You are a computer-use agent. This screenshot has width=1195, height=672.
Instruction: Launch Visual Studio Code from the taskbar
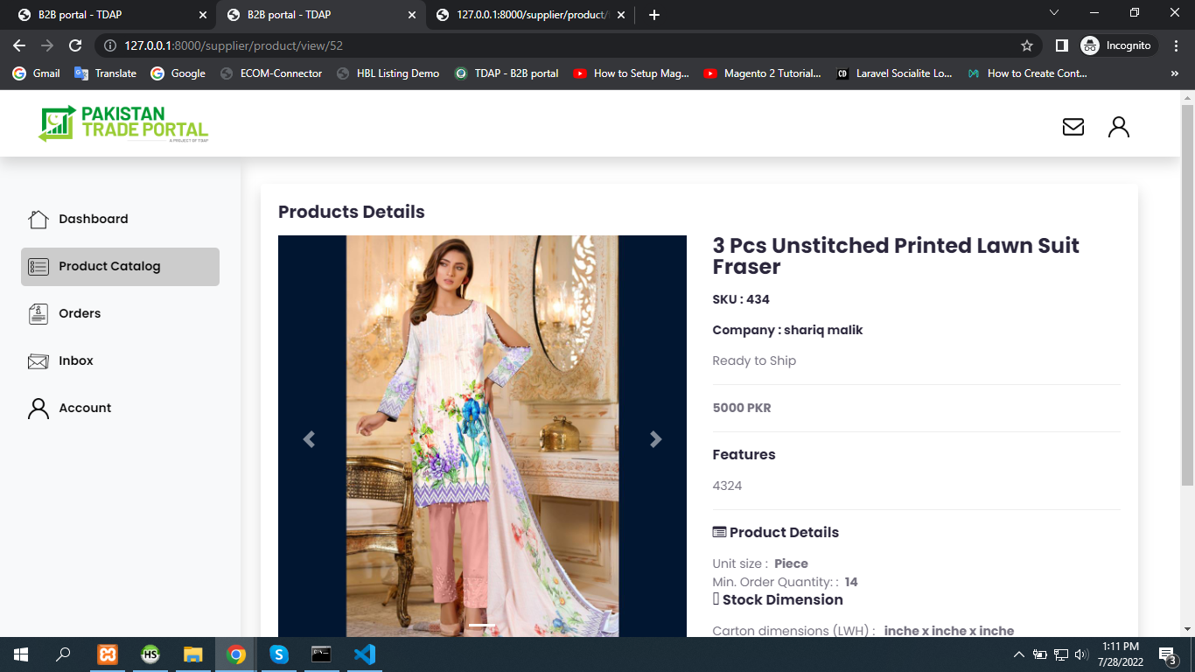(x=365, y=654)
